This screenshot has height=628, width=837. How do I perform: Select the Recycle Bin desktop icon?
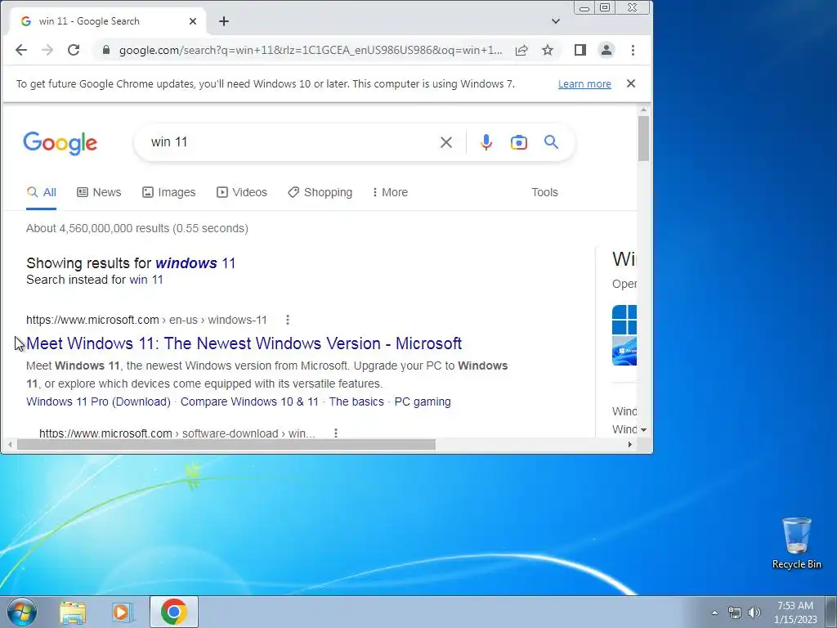point(796,543)
